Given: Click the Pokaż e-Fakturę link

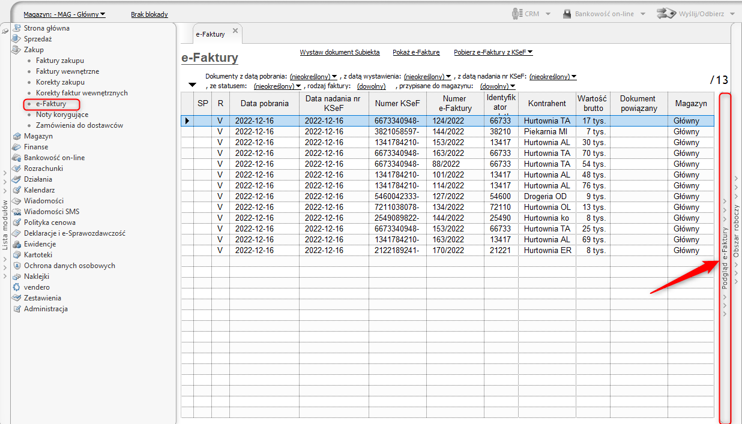Looking at the screenshot, I should pos(416,52).
